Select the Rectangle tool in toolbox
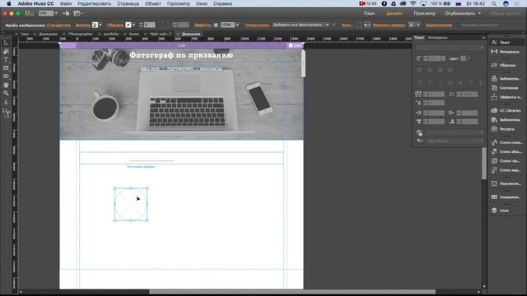This screenshot has height=296, width=527. 6,68
